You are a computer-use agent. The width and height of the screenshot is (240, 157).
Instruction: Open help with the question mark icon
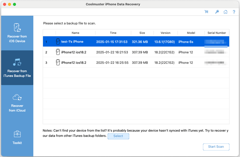click(x=234, y=12)
